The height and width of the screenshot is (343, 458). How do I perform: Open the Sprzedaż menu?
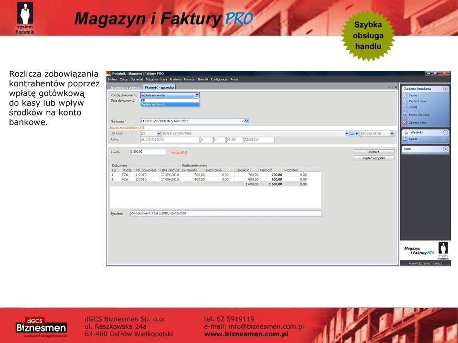137,79
